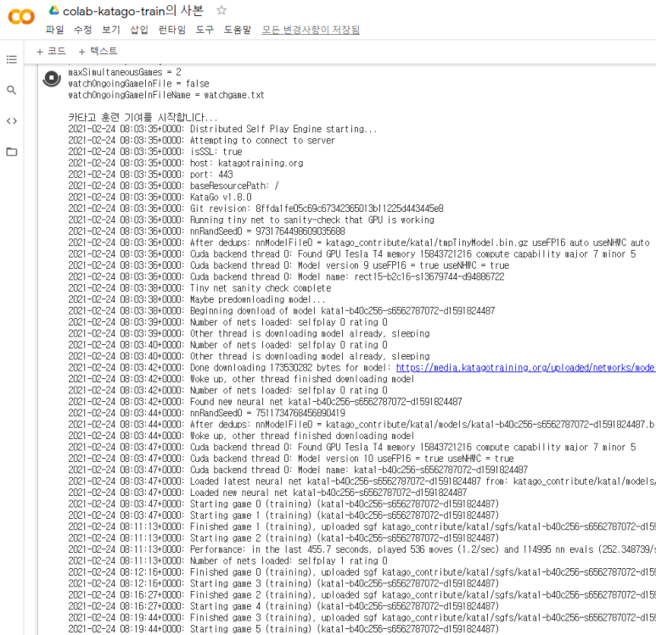Viewport: 656px width, 635px height.
Task: Click the Google Drive icon beside the title
Action: [53, 10]
